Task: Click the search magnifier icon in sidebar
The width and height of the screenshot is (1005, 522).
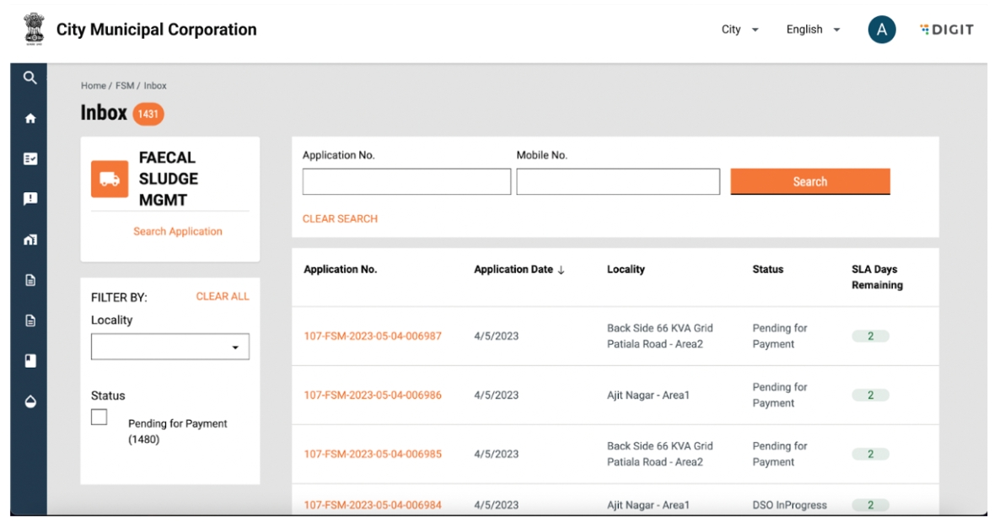Action: tap(30, 78)
